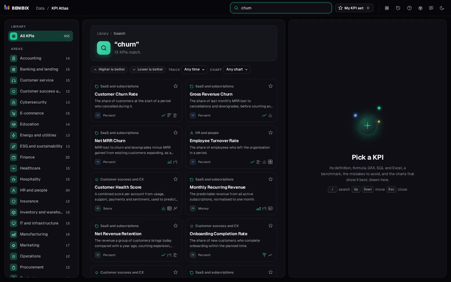Click the ESG and sustainability leaf icon

coord(14,146)
